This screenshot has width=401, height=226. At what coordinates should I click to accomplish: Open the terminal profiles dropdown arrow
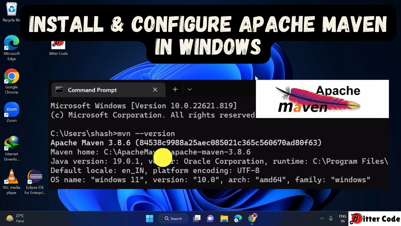190,89
